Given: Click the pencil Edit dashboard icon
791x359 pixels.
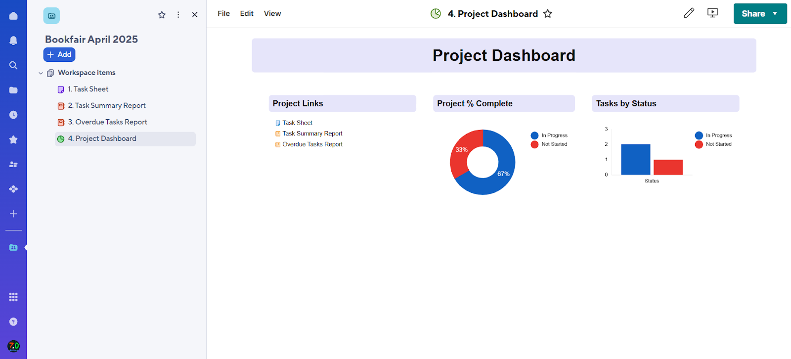Looking at the screenshot, I should click(x=689, y=13).
